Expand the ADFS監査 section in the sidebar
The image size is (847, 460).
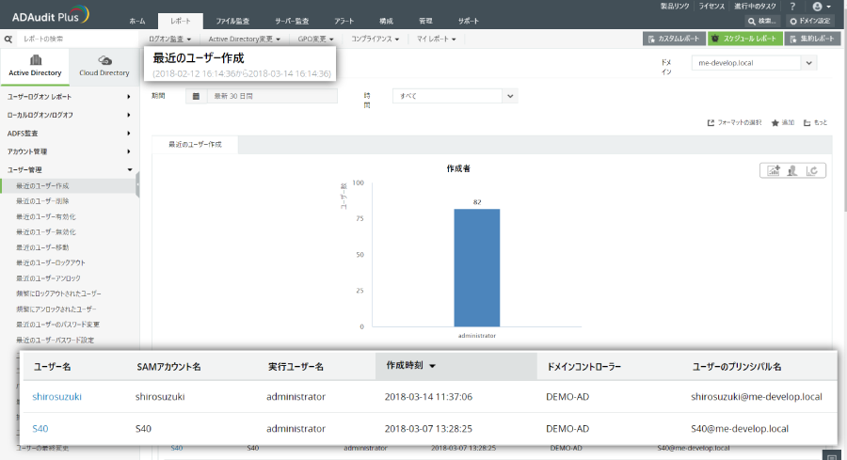click(x=70, y=133)
